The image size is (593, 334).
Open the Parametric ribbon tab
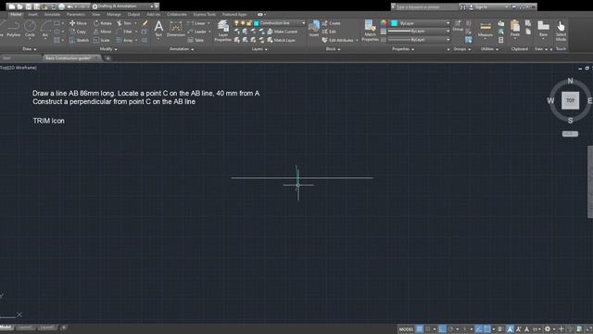point(76,15)
